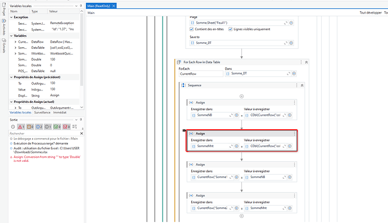This screenshot has width=388, height=223.
Task: Click plus button next to Dans Somme_DT field
Action: click(294, 74)
